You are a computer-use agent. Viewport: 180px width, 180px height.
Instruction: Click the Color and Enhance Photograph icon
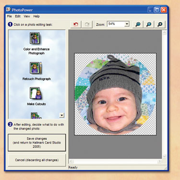(x=35, y=38)
